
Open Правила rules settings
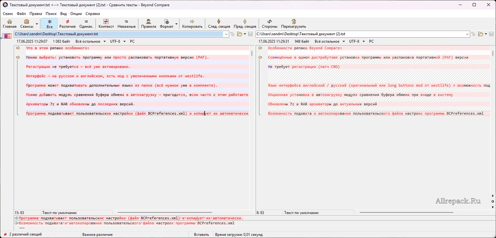pyautogui.click(x=149, y=24)
